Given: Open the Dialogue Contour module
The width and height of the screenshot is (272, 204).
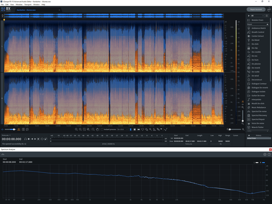Looking at the screenshot, I should click(257, 84).
